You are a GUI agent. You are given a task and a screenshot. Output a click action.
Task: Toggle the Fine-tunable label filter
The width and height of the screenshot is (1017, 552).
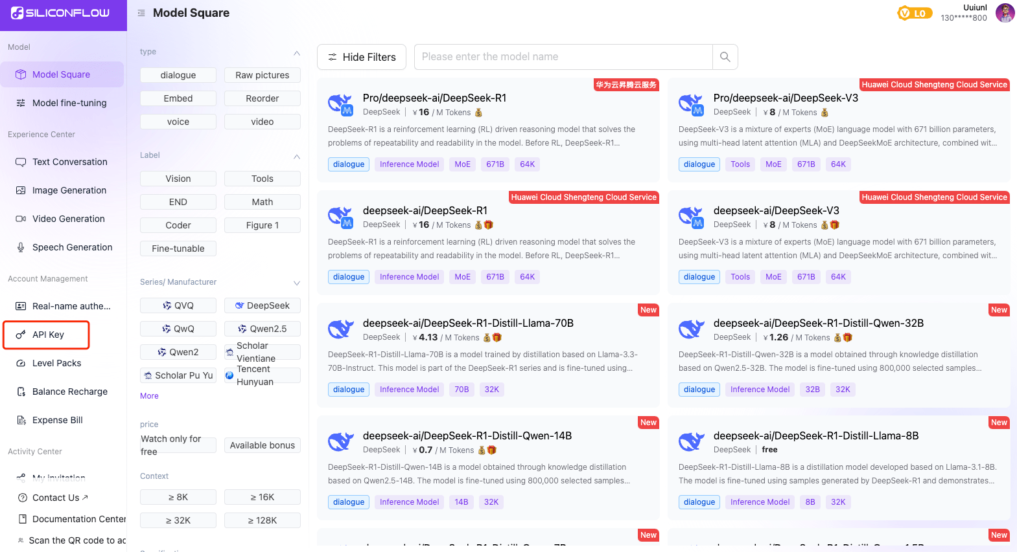178,248
